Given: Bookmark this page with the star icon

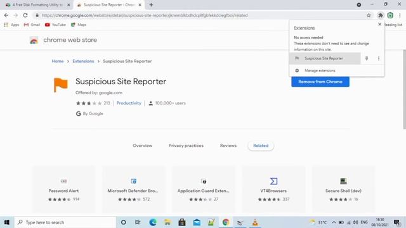Looking at the screenshot, I should 369,15.
